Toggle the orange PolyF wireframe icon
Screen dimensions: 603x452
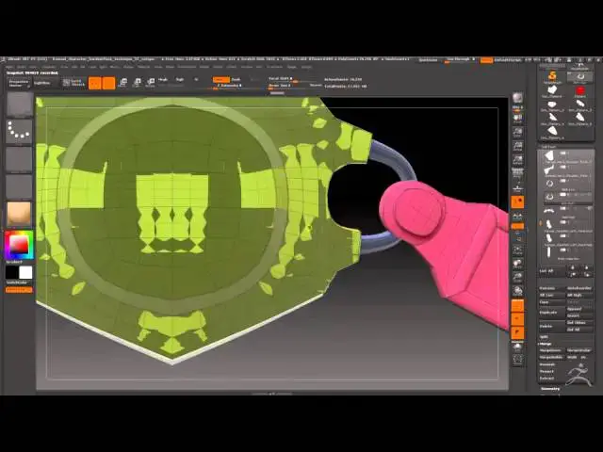tap(517, 306)
